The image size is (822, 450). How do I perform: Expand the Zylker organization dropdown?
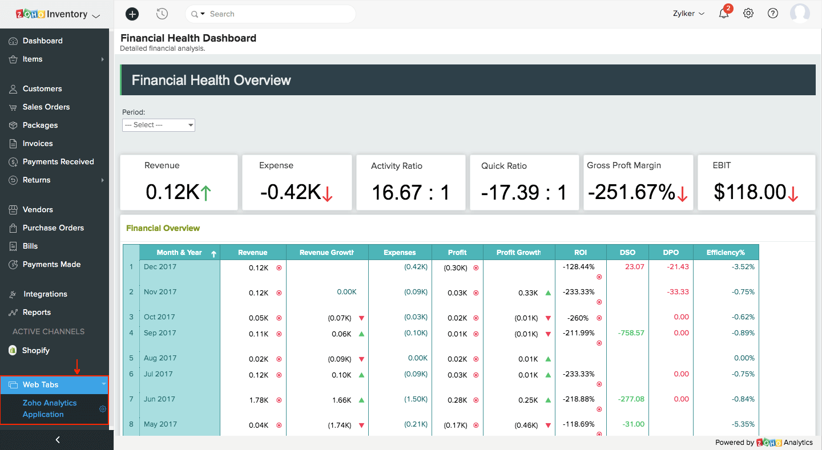(688, 14)
